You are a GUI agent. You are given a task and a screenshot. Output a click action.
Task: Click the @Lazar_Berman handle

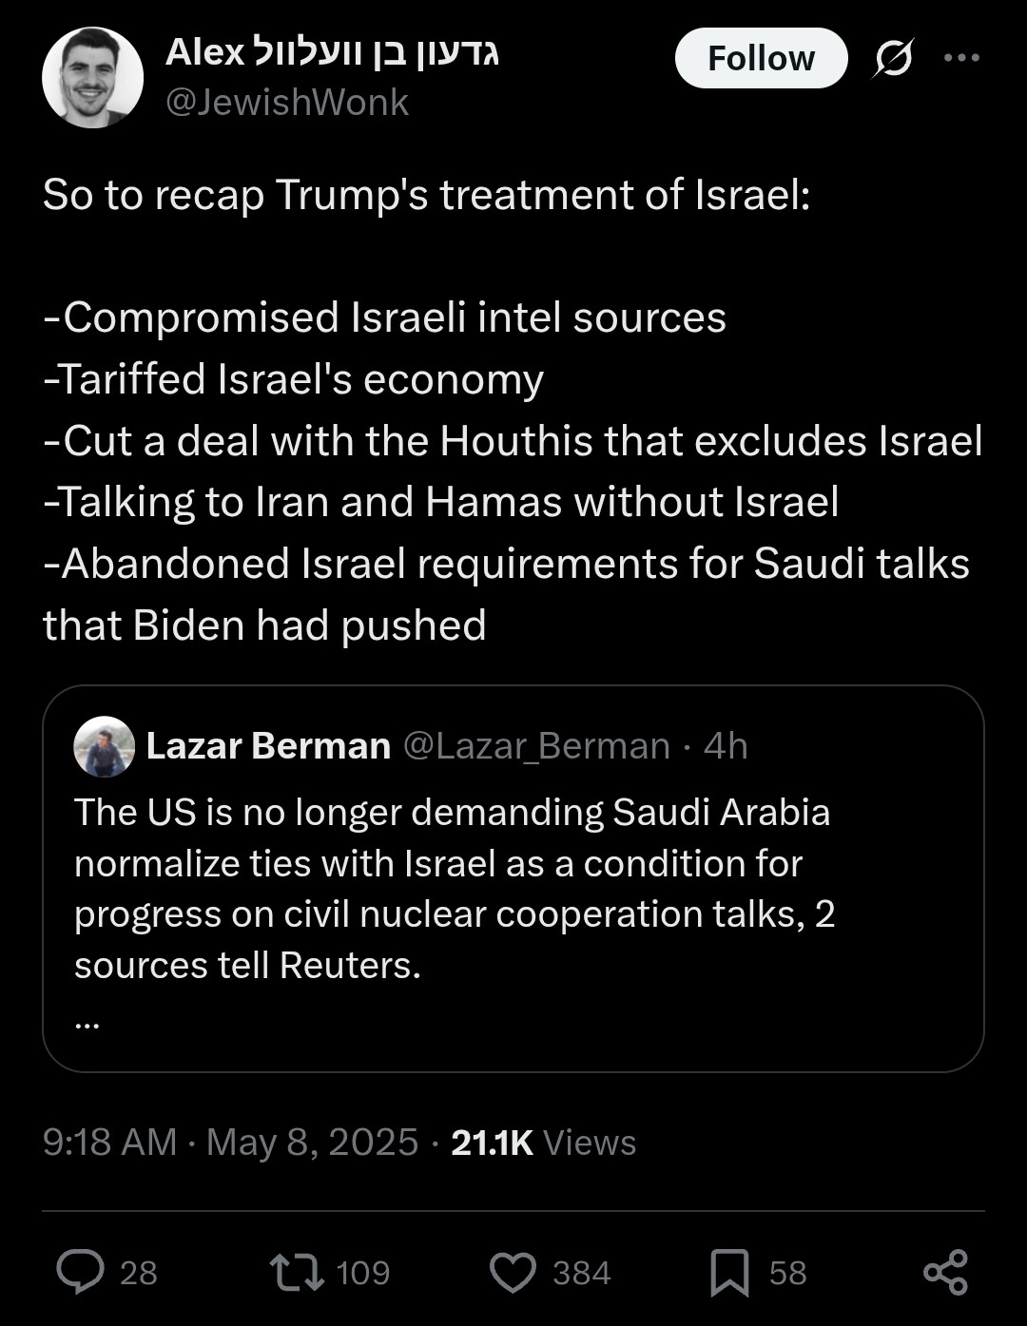[536, 746]
